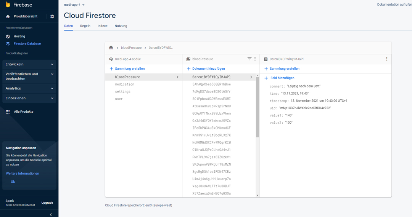Click Sammlung erstellen in document panel

pyautogui.click(x=285, y=69)
